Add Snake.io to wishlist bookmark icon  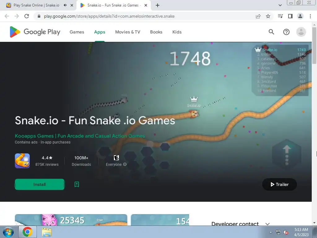point(77,184)
